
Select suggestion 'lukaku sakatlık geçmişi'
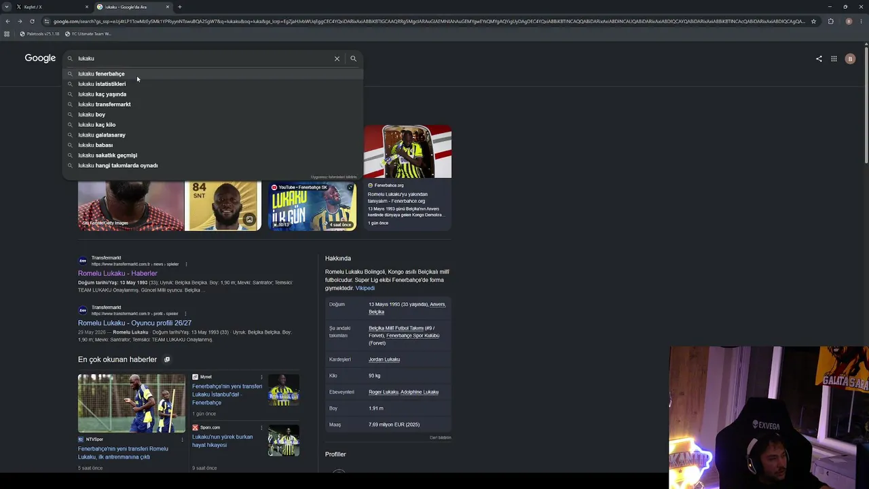(212, 156)
